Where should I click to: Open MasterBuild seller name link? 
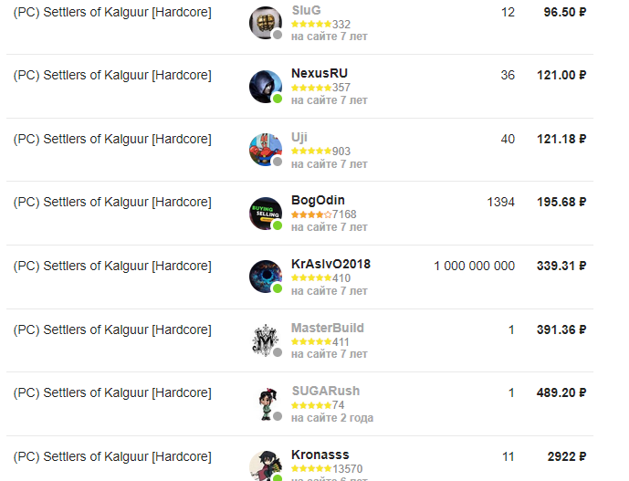[x=328, y=328]
